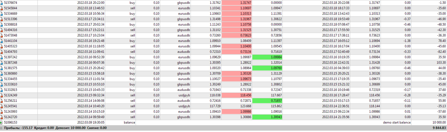Image resolution: width=447 pixels, height=132 pixels.
Task: Click the order icon beside ticket 51513396
Action: click(2, 19)
